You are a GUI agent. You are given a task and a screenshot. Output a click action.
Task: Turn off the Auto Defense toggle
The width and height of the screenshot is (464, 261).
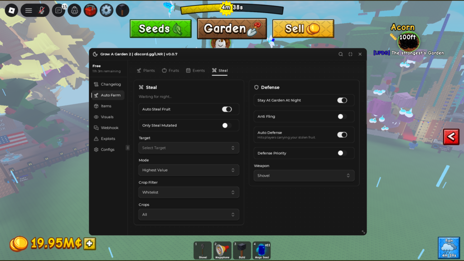click(x=342, y=135)
